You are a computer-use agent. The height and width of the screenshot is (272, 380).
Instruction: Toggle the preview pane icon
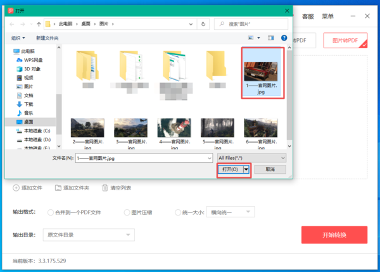pos(270,38)
